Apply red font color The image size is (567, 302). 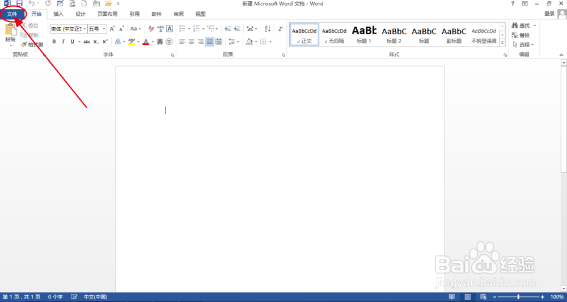pos(146,41)
